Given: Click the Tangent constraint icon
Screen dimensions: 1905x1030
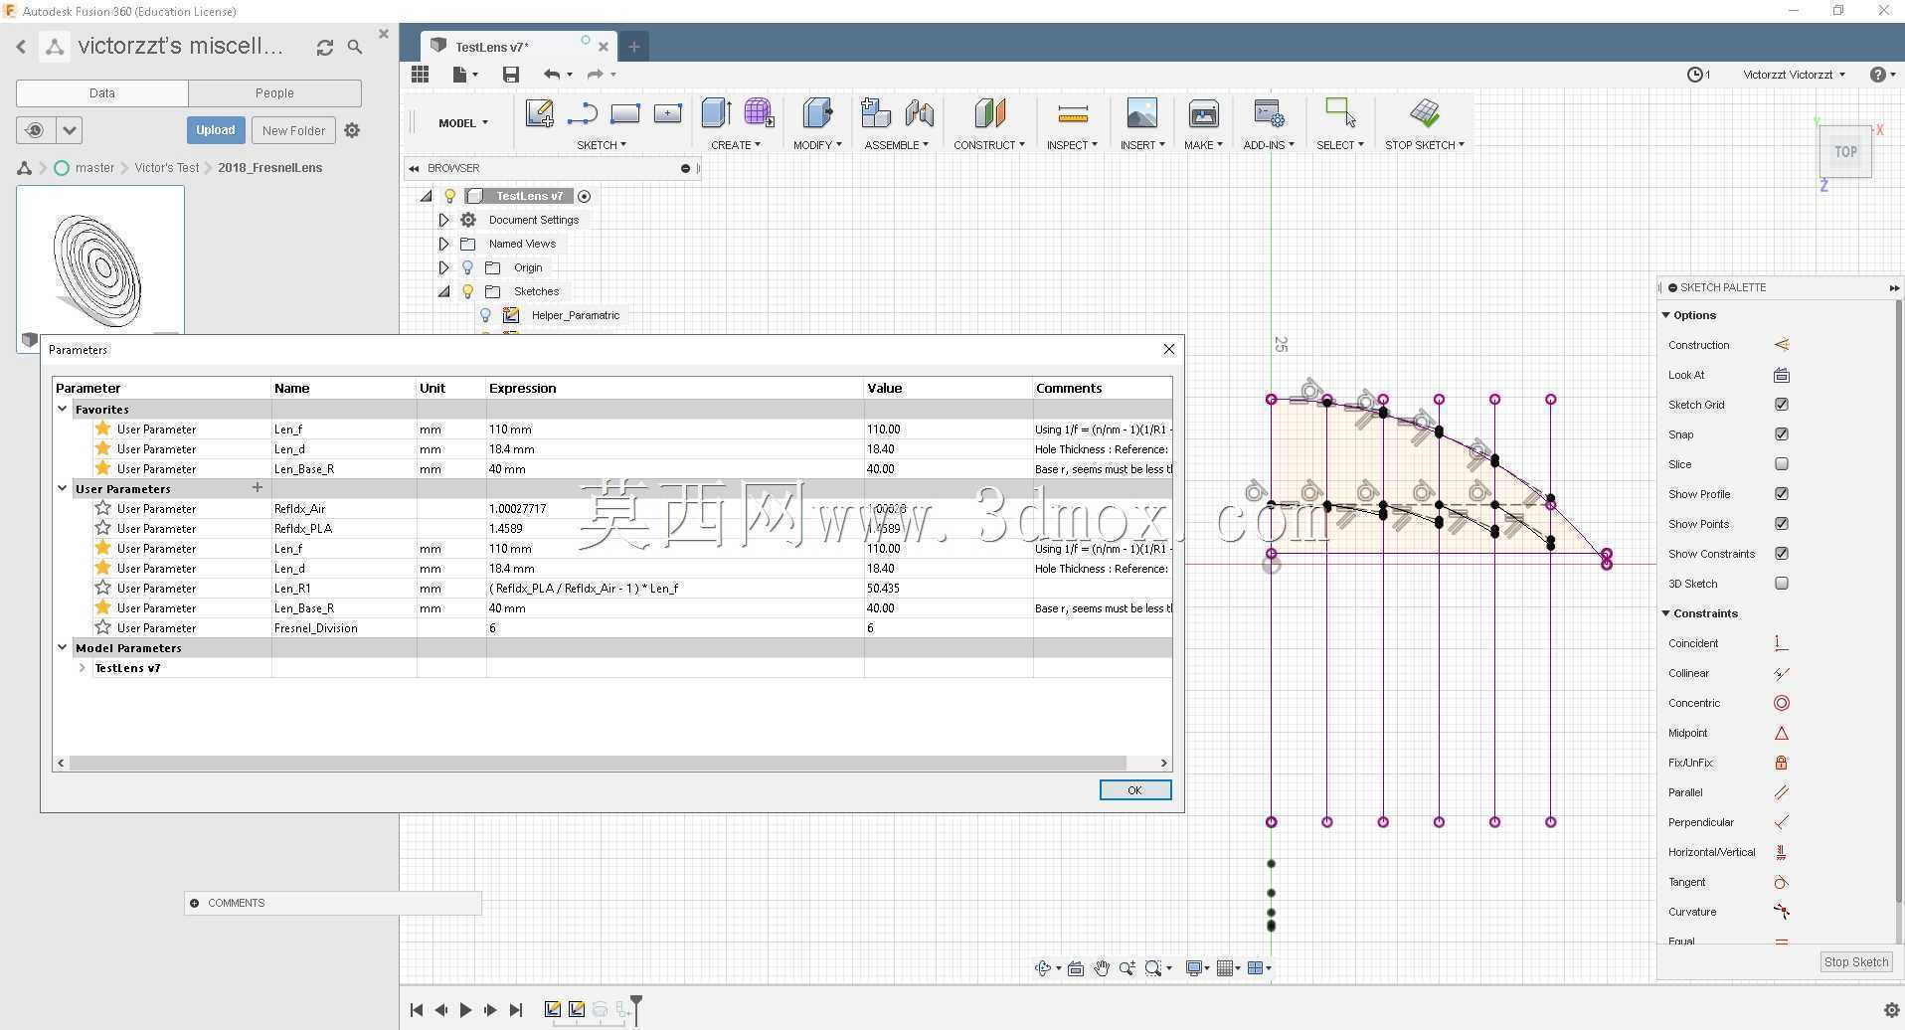Looking at the screenshot, I should 1782,882.
